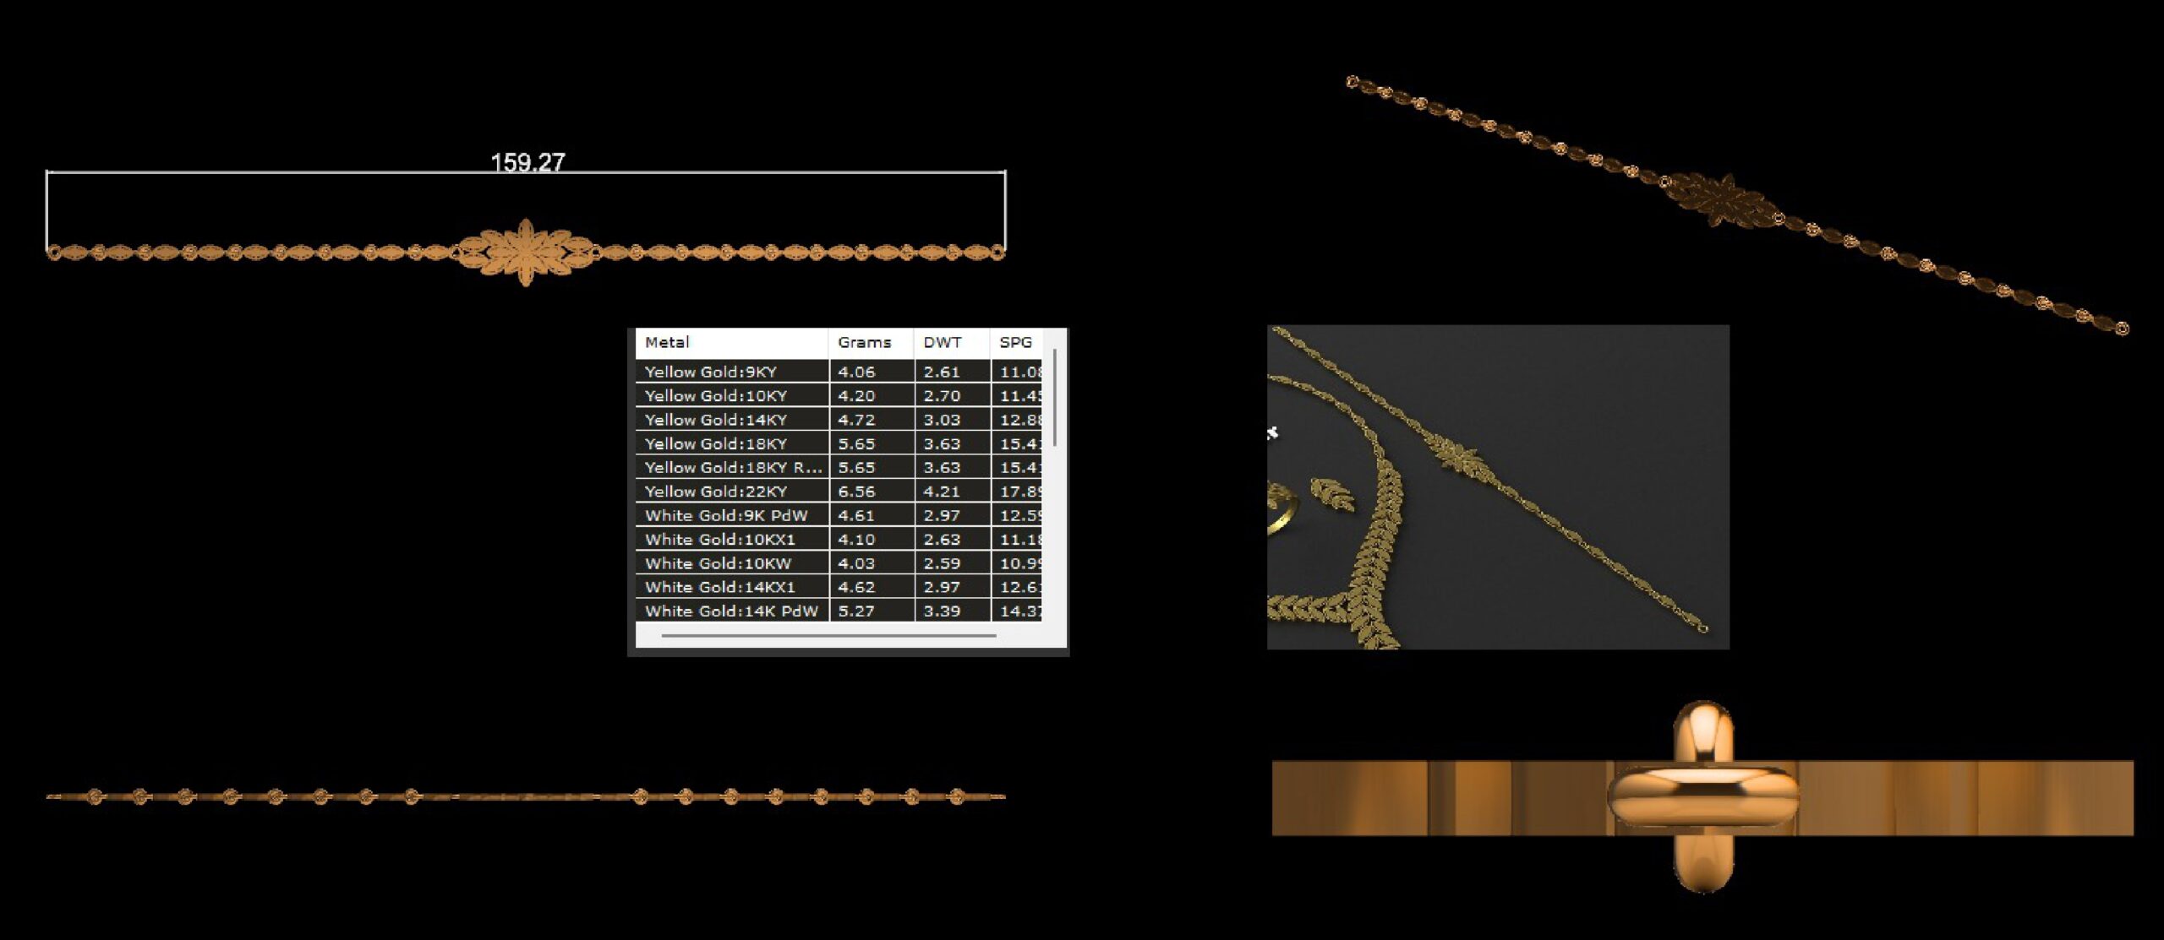Click the horizontal scrollbar under metal table
2164x940 pixels.
click(828, 635)
